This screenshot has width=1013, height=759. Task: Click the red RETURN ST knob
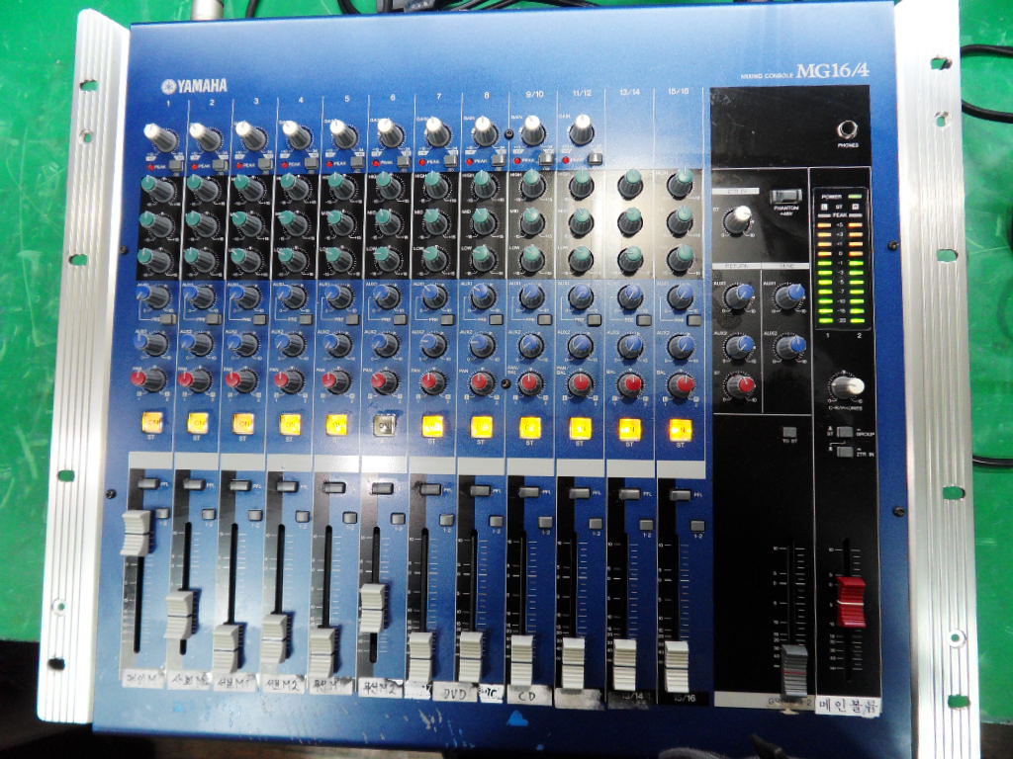click(x=740, y=386)
